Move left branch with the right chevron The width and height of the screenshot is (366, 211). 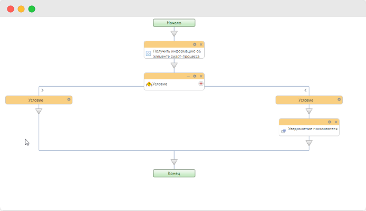[x=42, y=90]
